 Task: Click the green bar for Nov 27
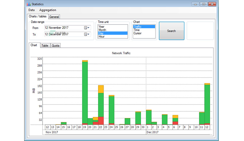tap(128, 121)
